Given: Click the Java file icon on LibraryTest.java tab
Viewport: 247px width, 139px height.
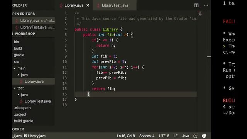Looking at the screenshot, I should [x=98, y=5].
